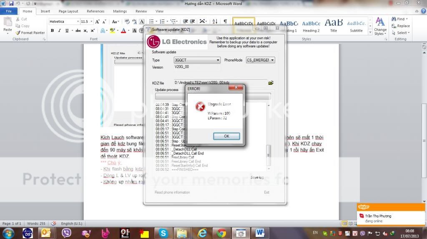Switch to the Insert ribbon tab
The width and height of the screenshot is (427, 239).
click(x=45, y=11)
